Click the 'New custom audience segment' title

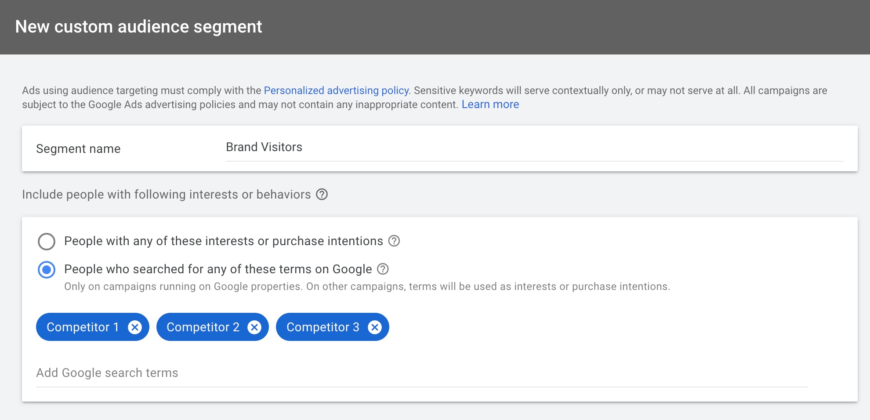click(x=138, y=27)
